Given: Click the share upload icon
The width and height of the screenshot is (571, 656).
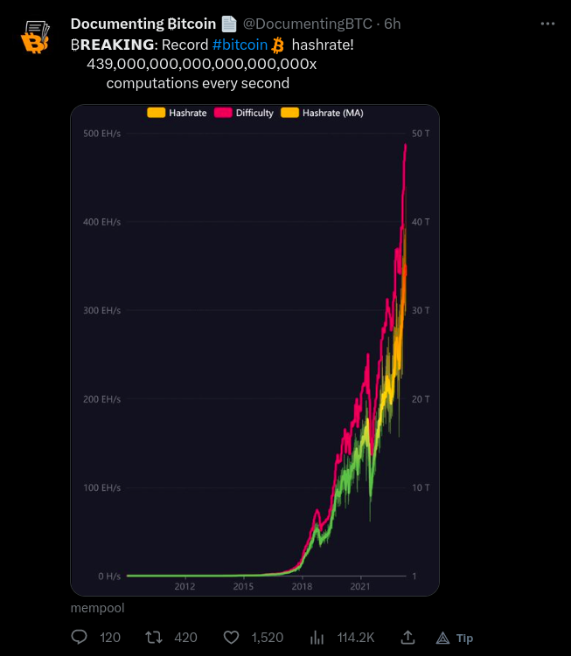Looking at the screenshot, I should pyautogui.click(x=407, y=637).
